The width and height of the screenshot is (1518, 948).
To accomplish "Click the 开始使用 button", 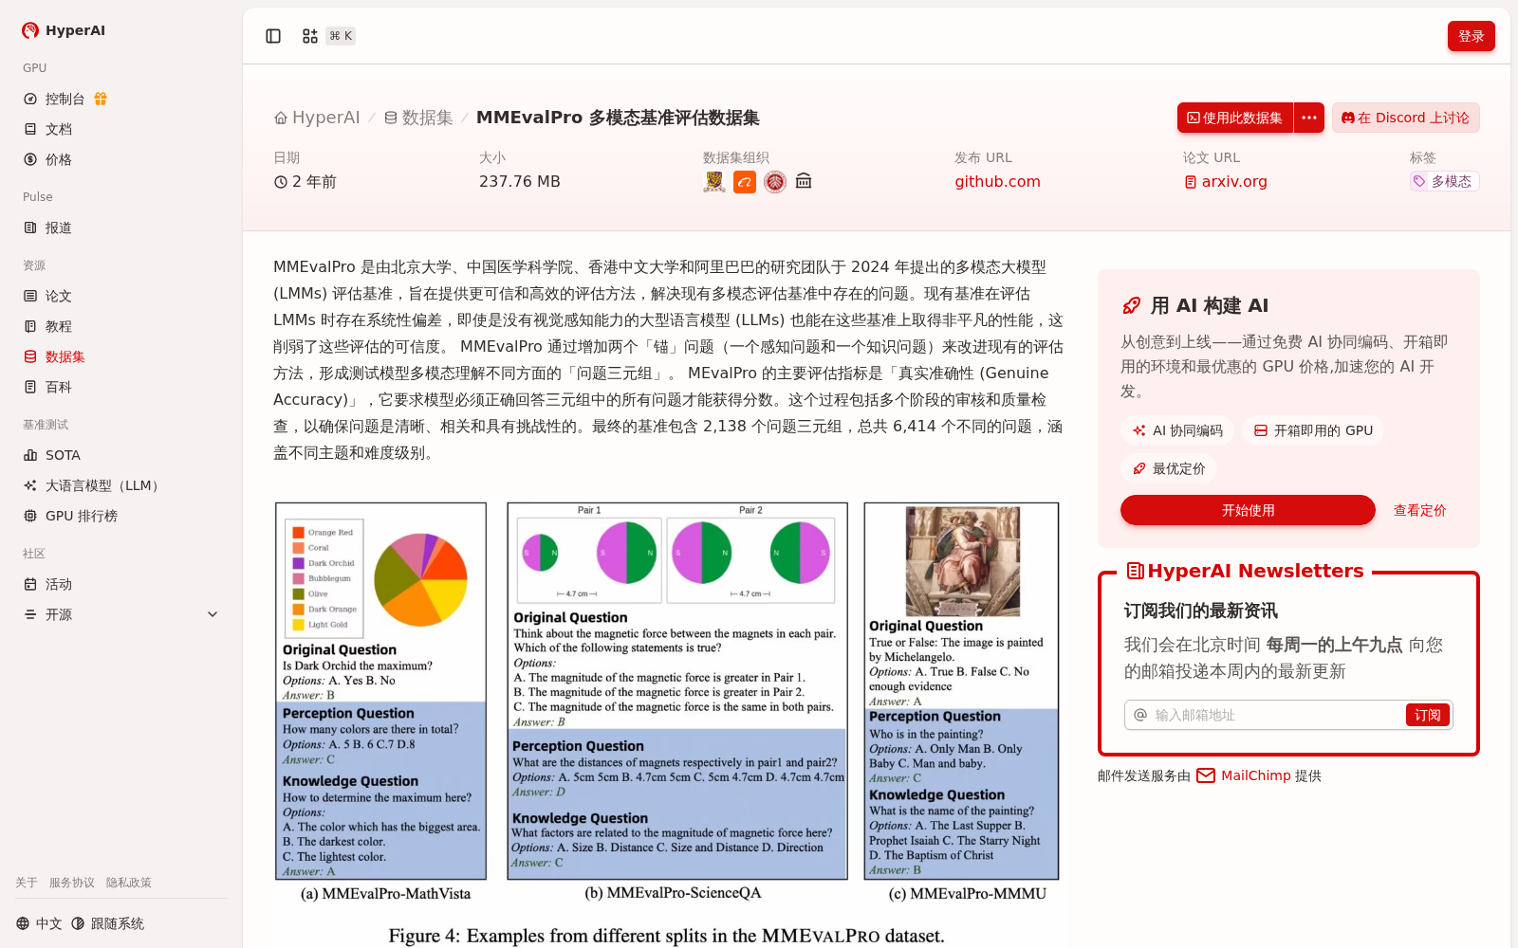I will pyautogui.click(x=1248, y=510).
